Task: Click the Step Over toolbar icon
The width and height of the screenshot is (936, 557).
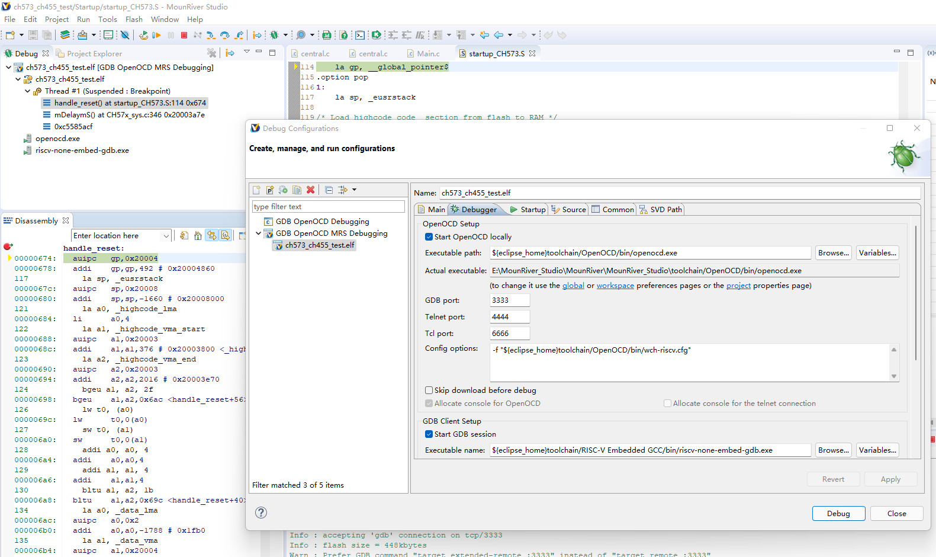Action: [225, 35]
